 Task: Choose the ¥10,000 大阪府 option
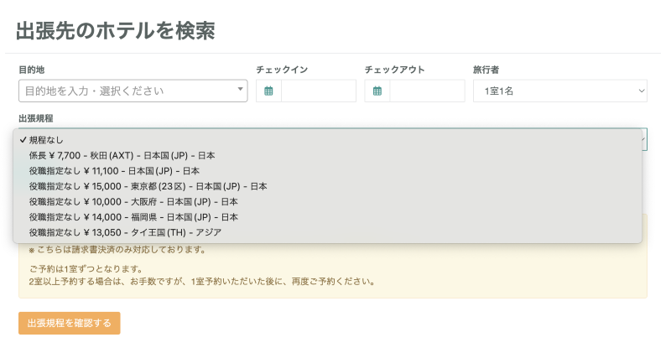point(327,201)
